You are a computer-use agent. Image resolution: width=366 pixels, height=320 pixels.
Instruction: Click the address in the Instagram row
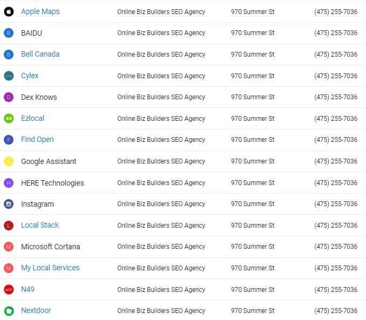point(253,204)
